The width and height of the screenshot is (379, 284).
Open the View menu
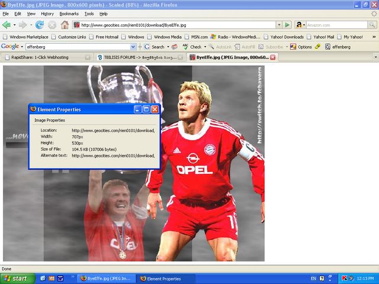click(31, 14)
